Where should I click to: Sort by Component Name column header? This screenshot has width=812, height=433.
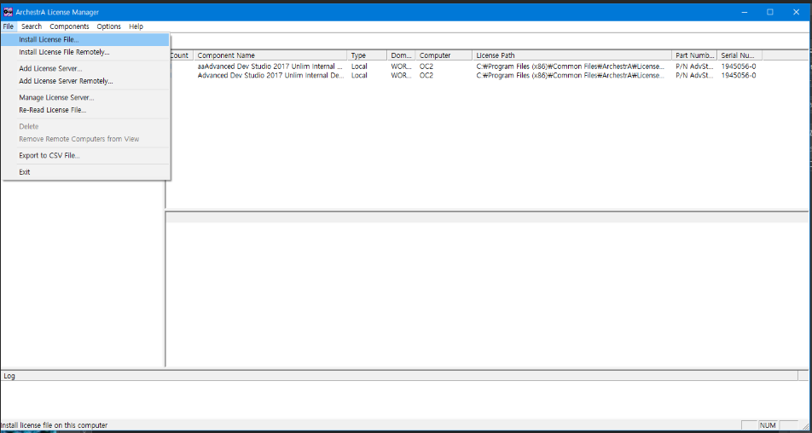click(271, 55)
